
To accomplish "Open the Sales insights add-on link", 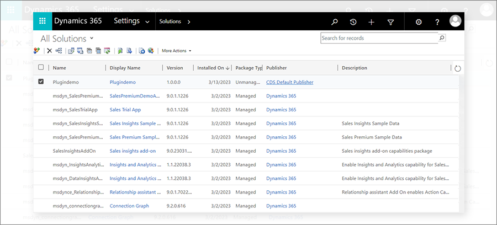I will [x=133, y=151].
